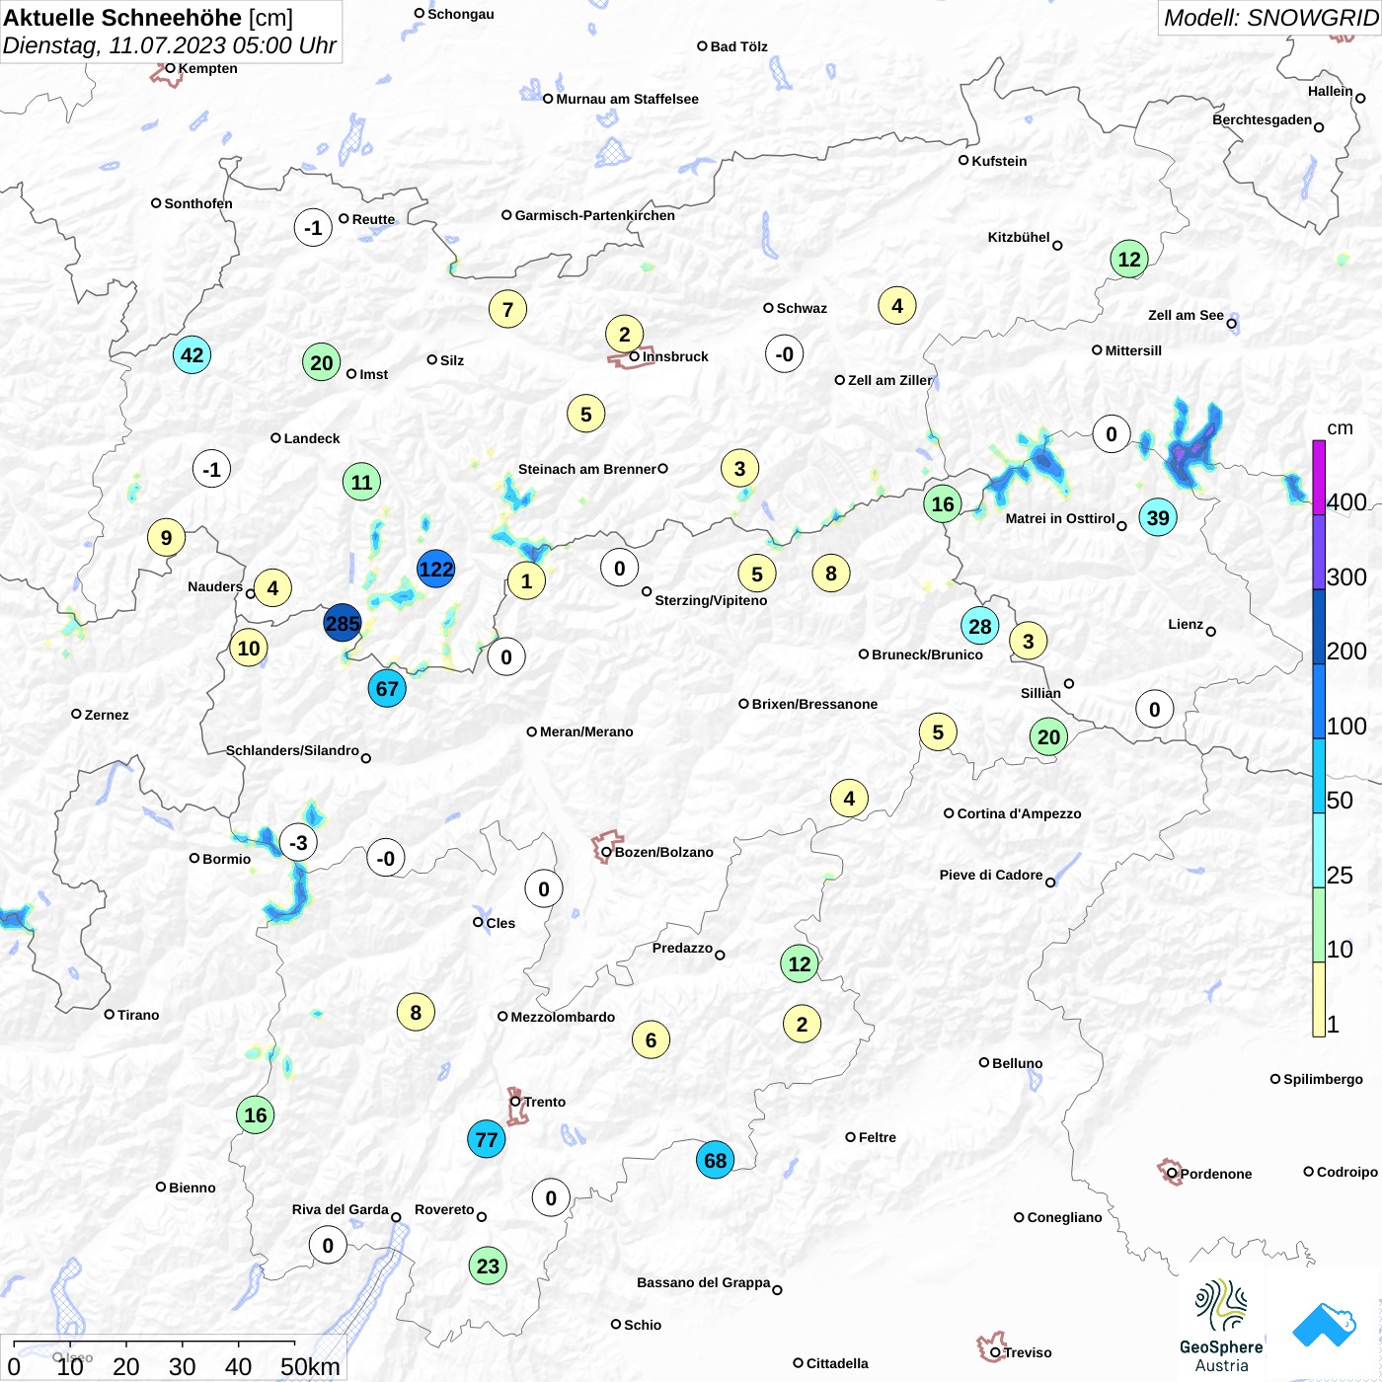Viewport: 1382px width, 1382px height.
Task: Pick the station marker showing 39
Action: coord(1158,517)
